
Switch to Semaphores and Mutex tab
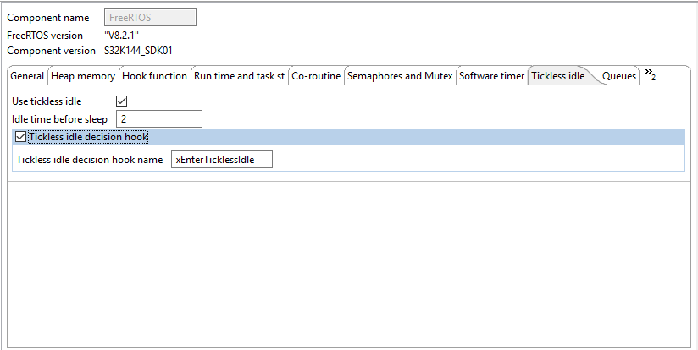click(400, 76)
